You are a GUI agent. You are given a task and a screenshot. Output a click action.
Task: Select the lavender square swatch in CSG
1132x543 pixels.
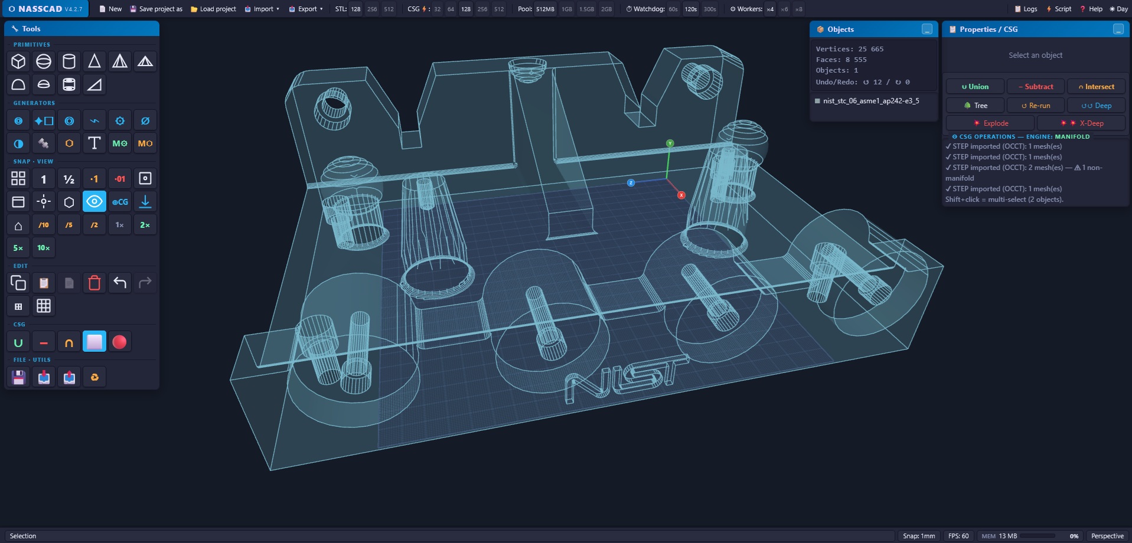coord(94,342)
